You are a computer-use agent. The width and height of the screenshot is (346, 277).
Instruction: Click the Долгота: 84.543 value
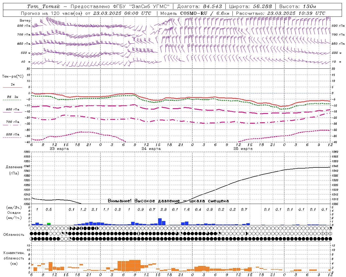pyautogui.click(x=199, y=6)
